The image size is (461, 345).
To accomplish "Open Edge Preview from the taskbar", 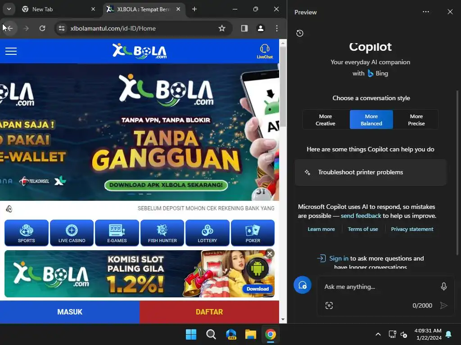I will point(231,334).
